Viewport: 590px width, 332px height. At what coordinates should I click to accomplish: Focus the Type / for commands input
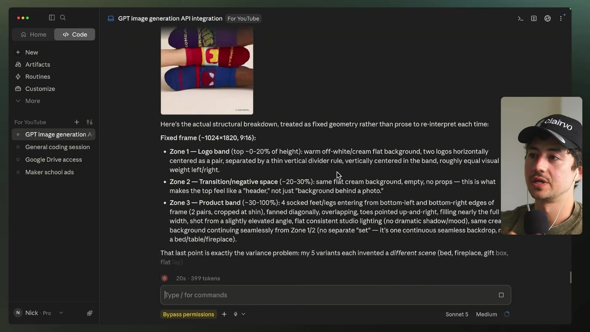[x=327, y=295]
